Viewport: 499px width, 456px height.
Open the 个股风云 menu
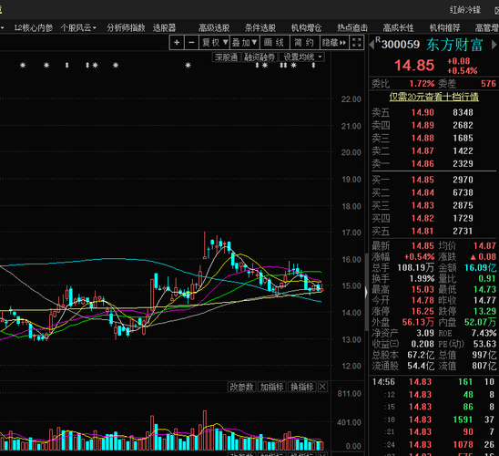[x=78, y=28]
